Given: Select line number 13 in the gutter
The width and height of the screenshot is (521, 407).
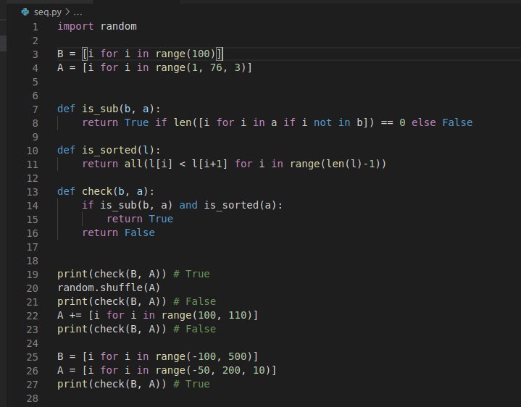Looking at the screenshot, I should pyautogui.click(x=32, y=192).
